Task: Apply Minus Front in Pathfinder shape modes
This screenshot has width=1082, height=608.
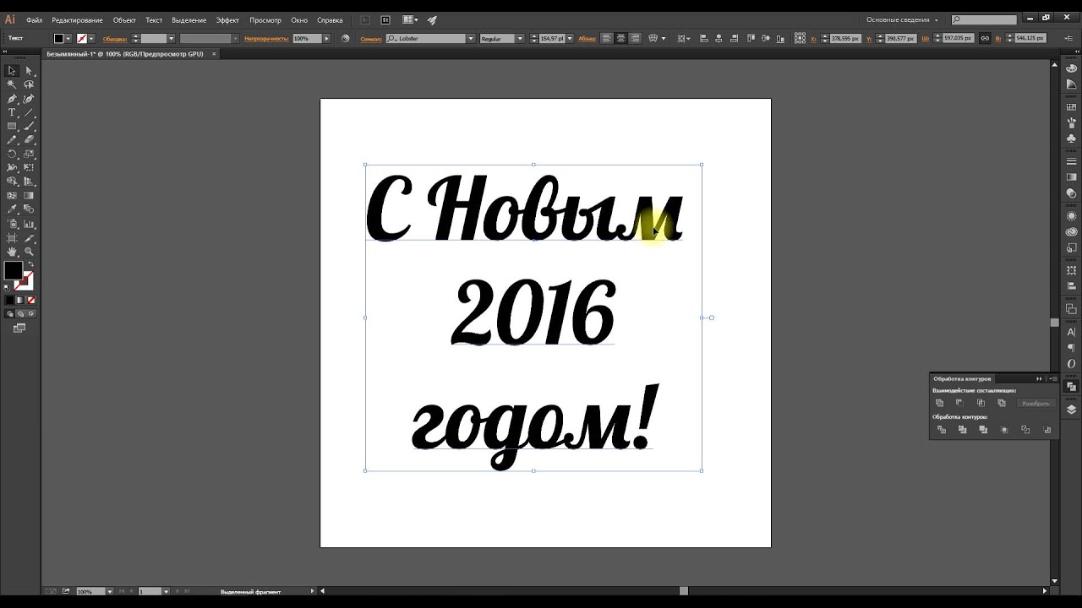Action: click(x=960, y=403)
